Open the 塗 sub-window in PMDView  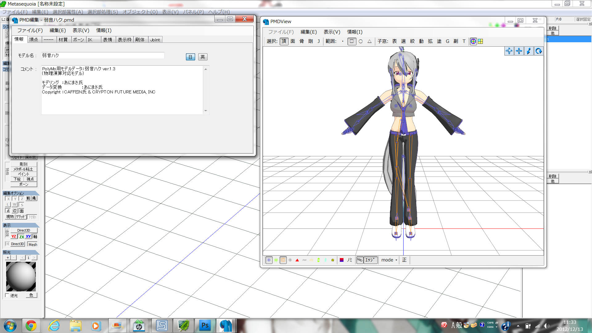pyautogui.click(x=439, y=41)
